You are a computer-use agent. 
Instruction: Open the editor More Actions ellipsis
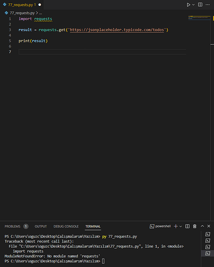208,5
